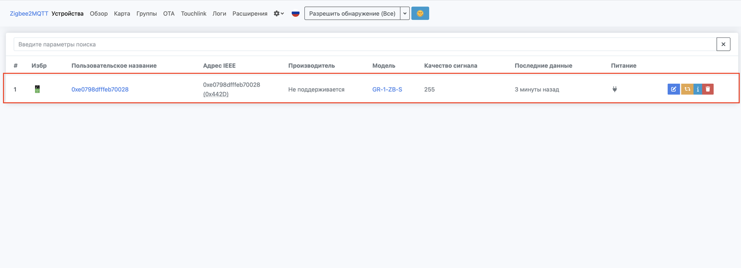Rename device using the blue edit icon
The width and height of the screenshot is (741, 268).
pos(673,89)
